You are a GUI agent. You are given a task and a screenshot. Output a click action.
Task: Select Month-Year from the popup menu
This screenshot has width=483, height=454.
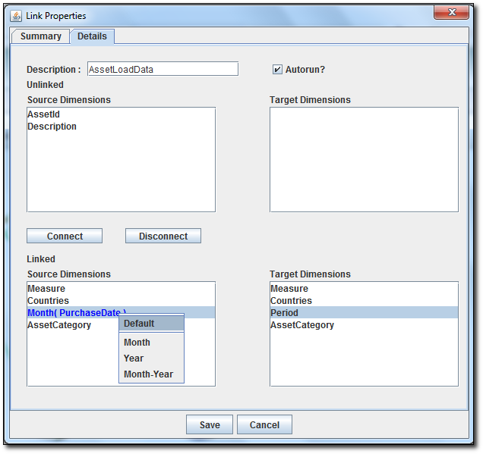pos(149,374)
